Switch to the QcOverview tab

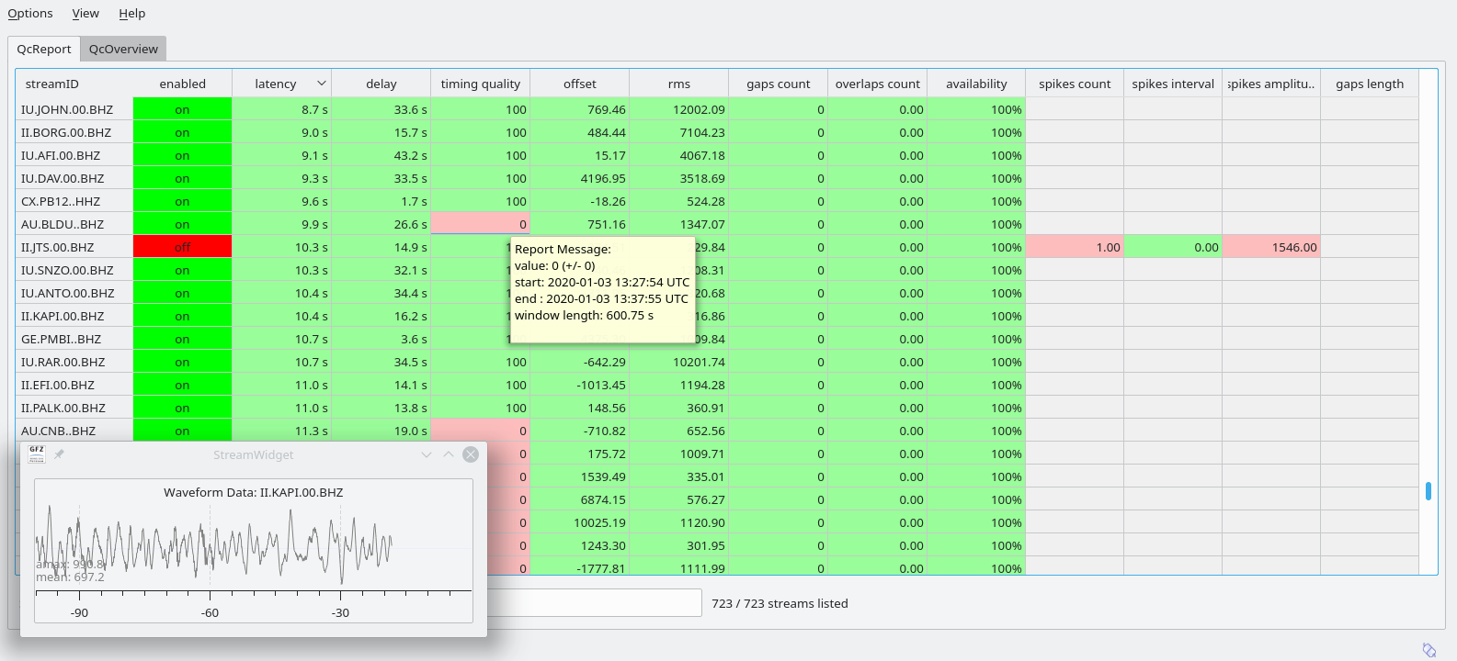click(123, 49)
